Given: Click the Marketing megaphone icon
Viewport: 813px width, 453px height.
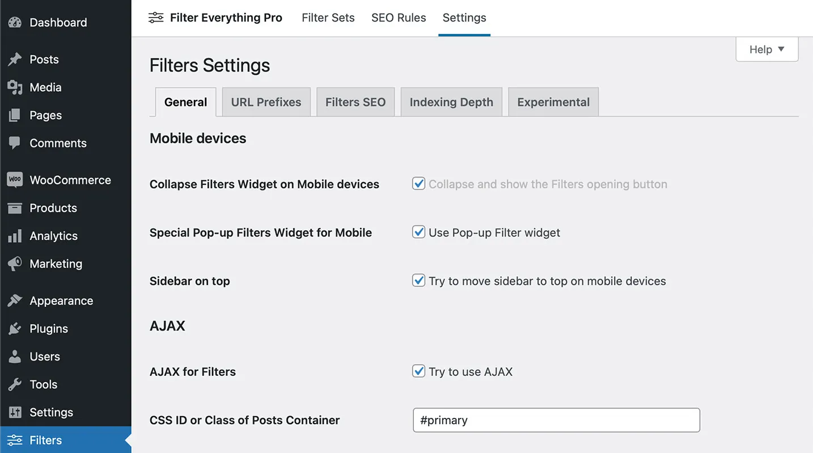Looking at the screenshot, I should 15,264.
